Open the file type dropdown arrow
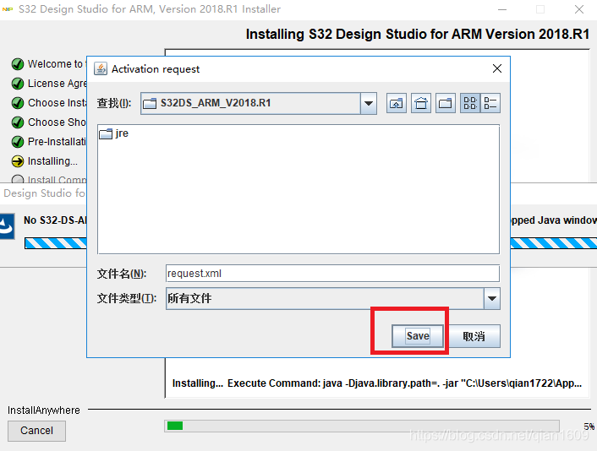This screenshot has width=597, height=451. tap(491, 299)
